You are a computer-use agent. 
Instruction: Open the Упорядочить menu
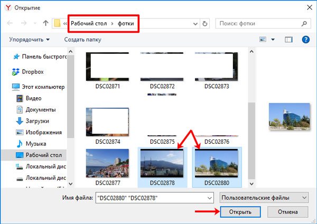pos(29,40)
